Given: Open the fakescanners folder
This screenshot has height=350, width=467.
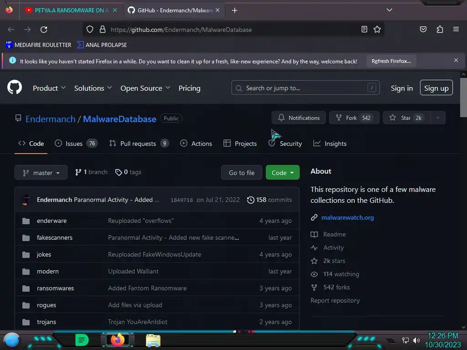Looking at the screenshot, I should click(x=55, y=237).
